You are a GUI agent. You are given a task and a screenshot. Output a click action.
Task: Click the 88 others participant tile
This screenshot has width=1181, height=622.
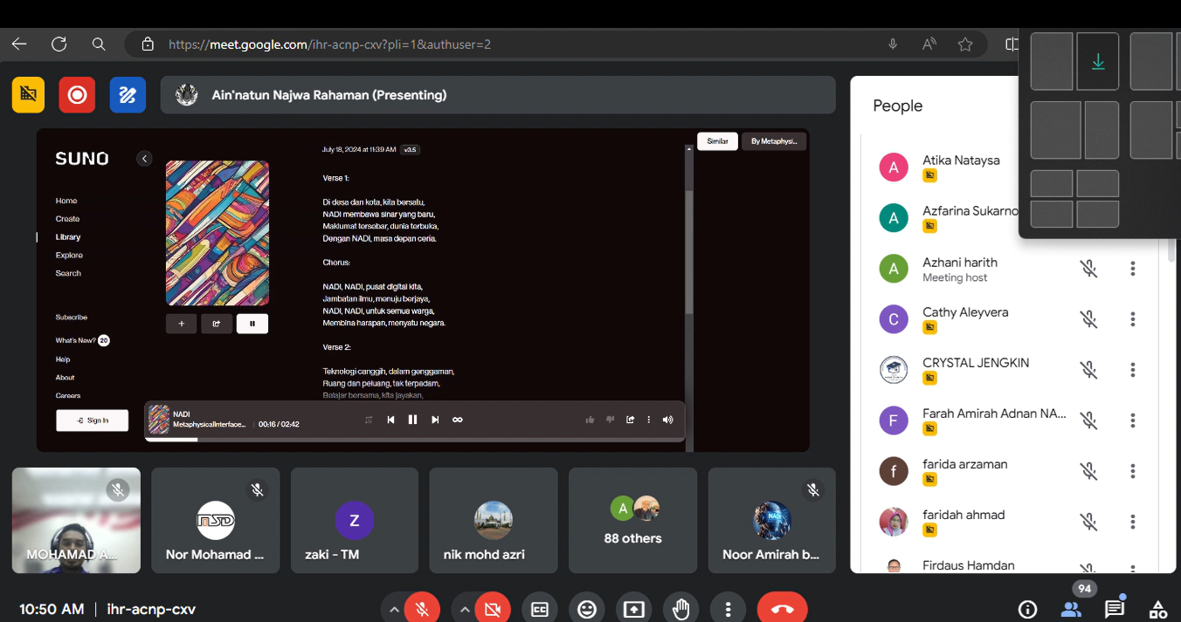pos(632,521)
